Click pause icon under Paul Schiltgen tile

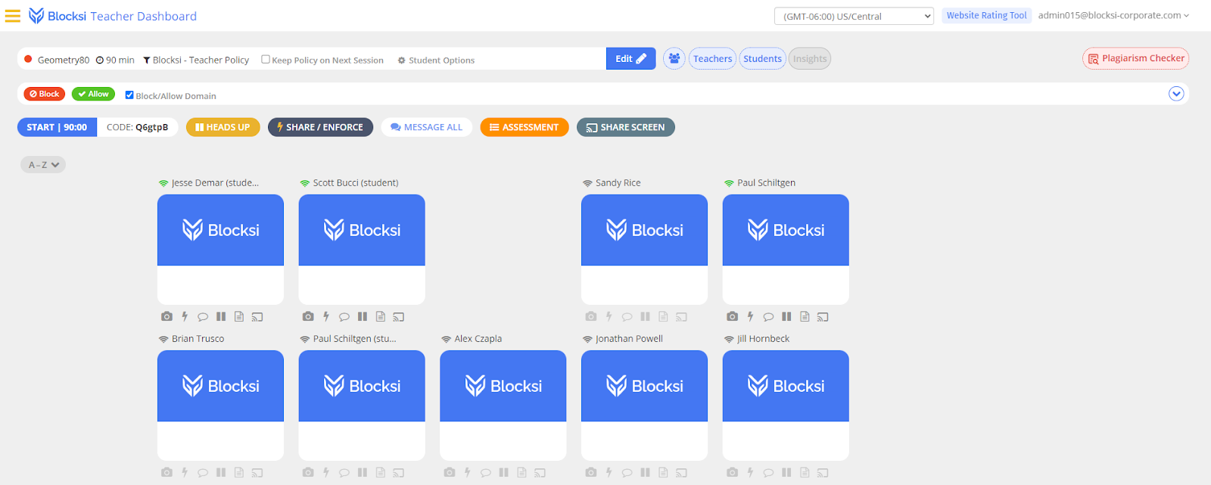tap(786, 316)
